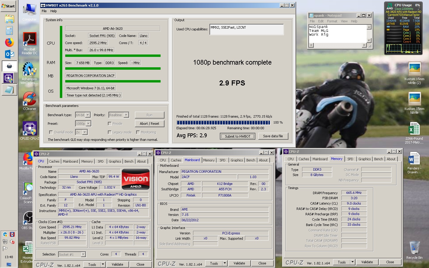Click into Notepad text area
This screenshot has width=429, height=268.
[338, 33]
